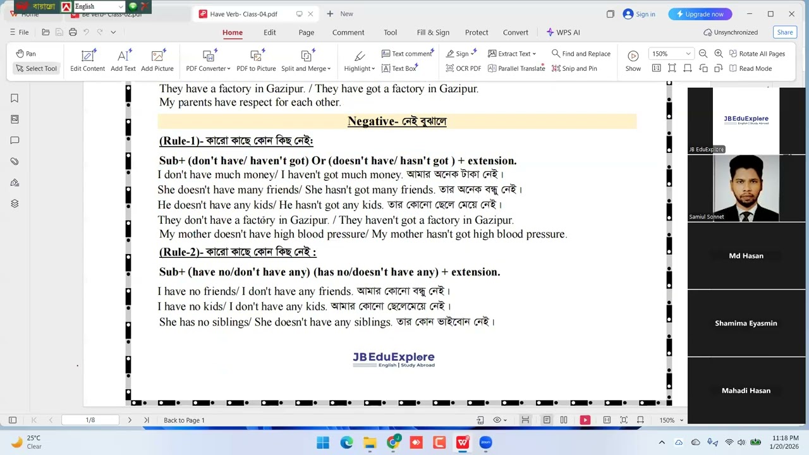This screenshot has width=809, height=455.
Task: Switch to the Page tab
Action: click(307, 32)
